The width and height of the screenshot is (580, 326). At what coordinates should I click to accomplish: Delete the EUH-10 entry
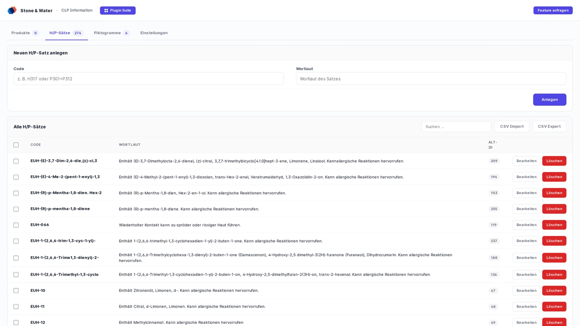click(x=554, y=290)
